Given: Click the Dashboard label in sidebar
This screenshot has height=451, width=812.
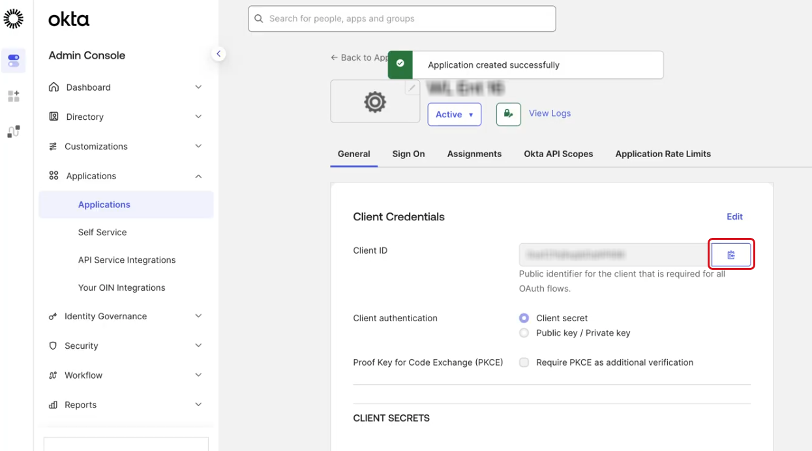Looking at the screenshot, I should [88, 87].
